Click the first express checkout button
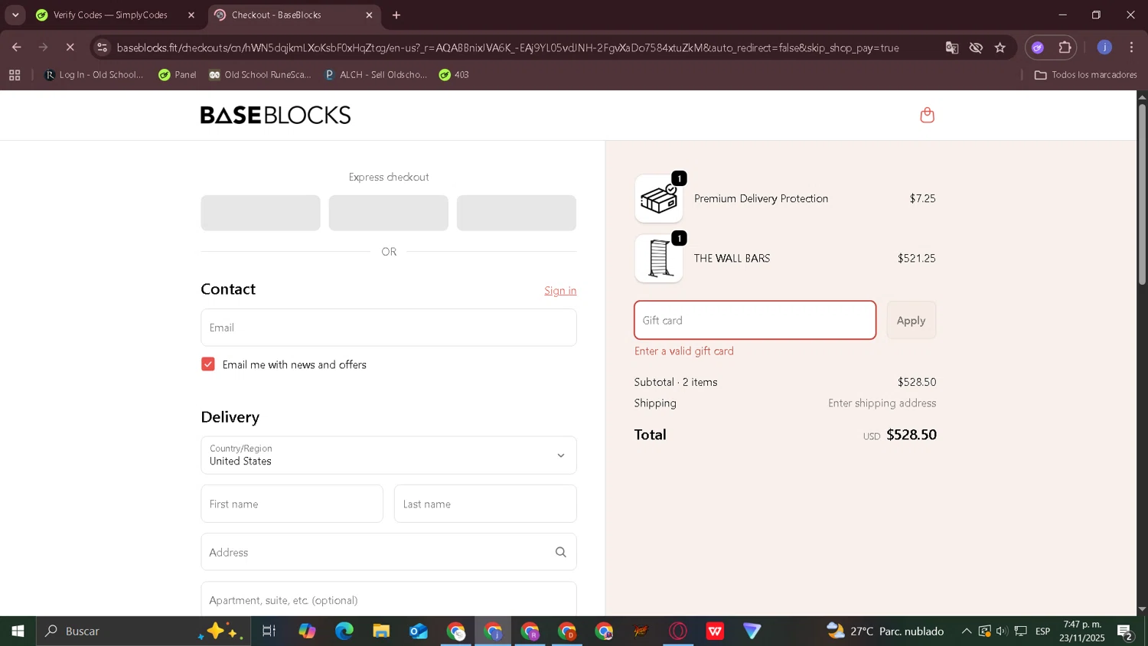Image resolution: width=1148 pixels, height=646 pixels. click(260, 213)
